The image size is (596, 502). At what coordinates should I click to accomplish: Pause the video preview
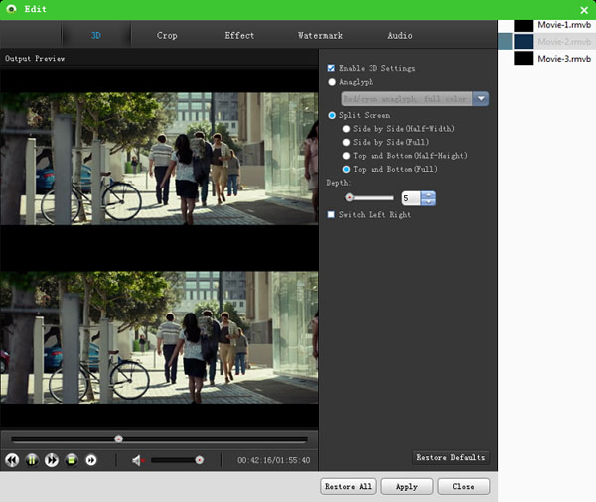pyautogui.click(x=32, y=460)
